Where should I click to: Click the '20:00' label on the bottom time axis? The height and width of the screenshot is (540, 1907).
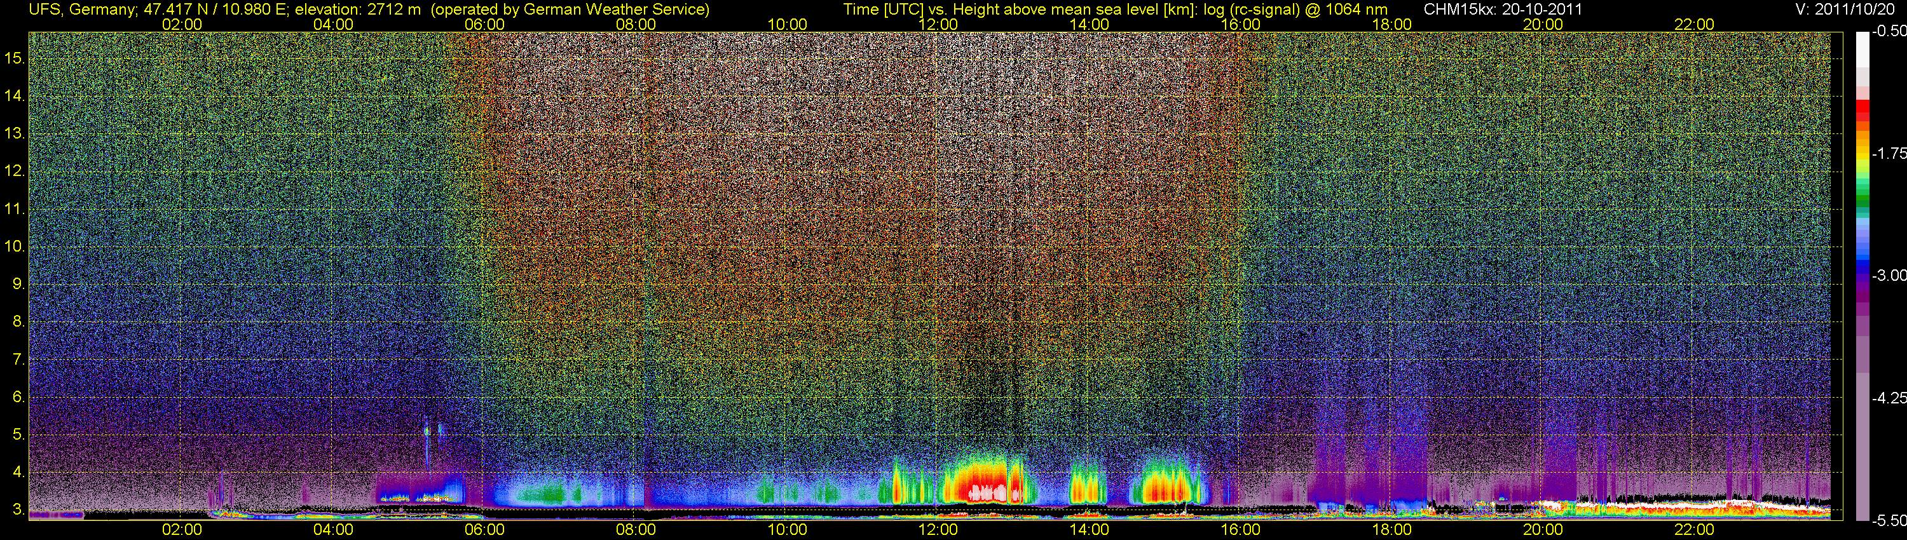[x=1543, y=530]
